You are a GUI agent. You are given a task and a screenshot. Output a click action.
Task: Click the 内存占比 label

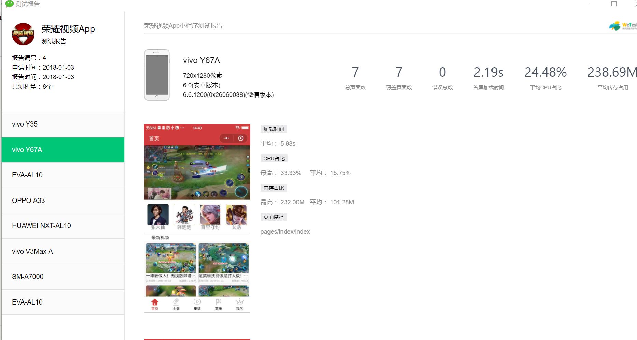pos(274,188)
